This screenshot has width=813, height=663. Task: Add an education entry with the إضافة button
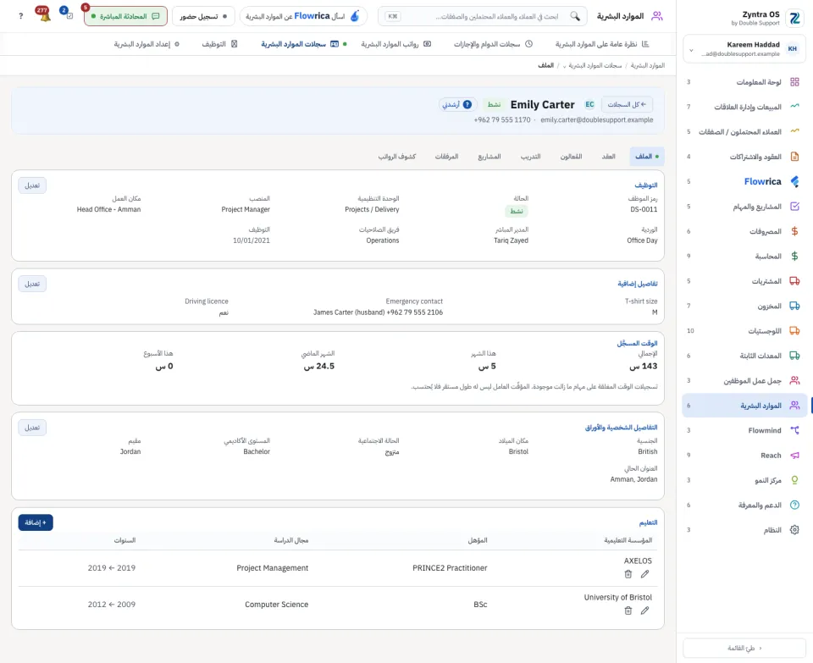[36, 522]
